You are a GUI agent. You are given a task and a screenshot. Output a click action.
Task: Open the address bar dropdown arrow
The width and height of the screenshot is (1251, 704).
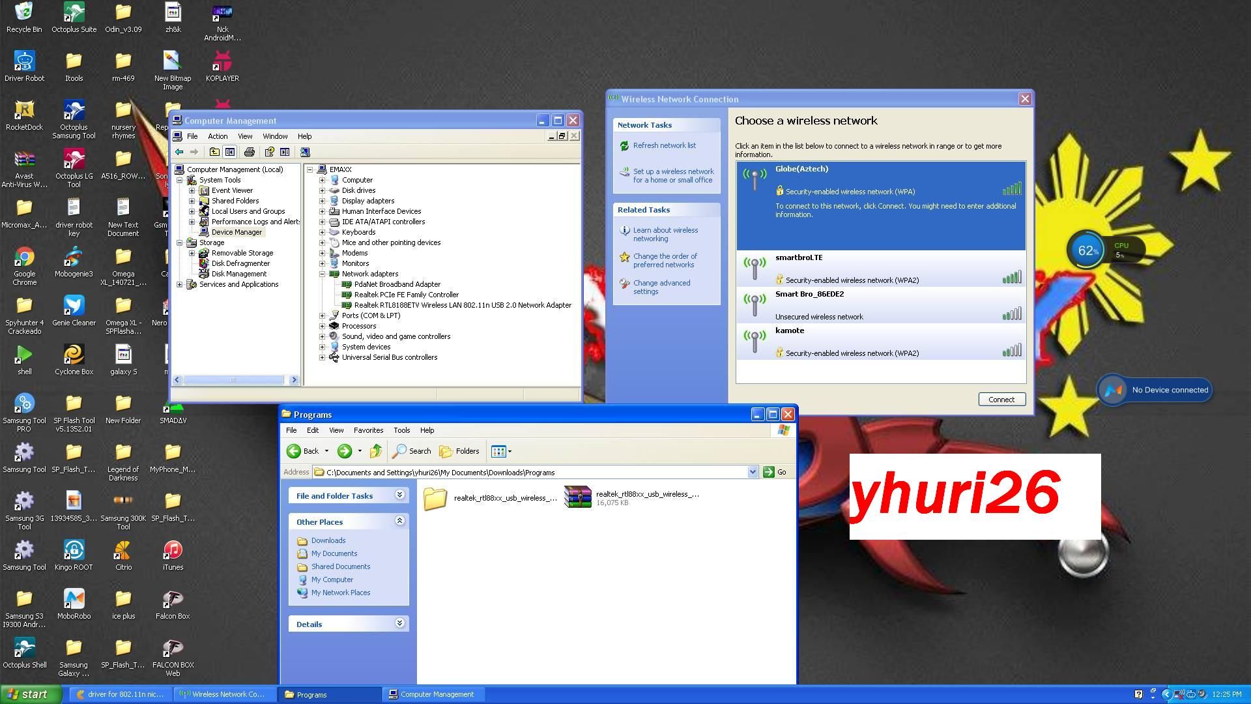click(753, 472)
